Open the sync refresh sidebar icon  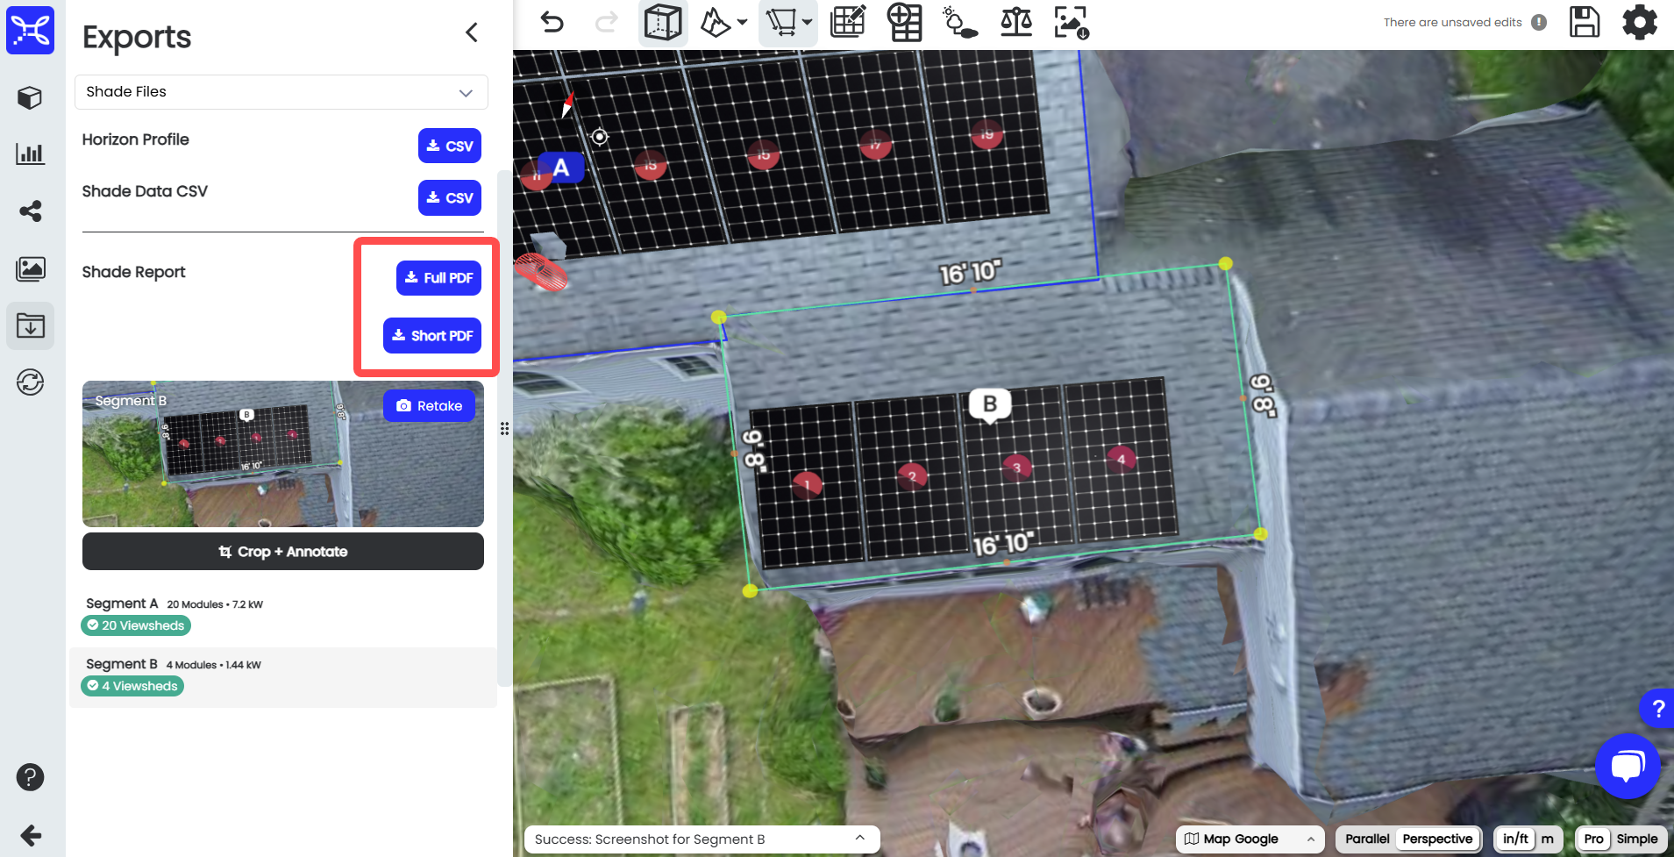pos(31,382)
